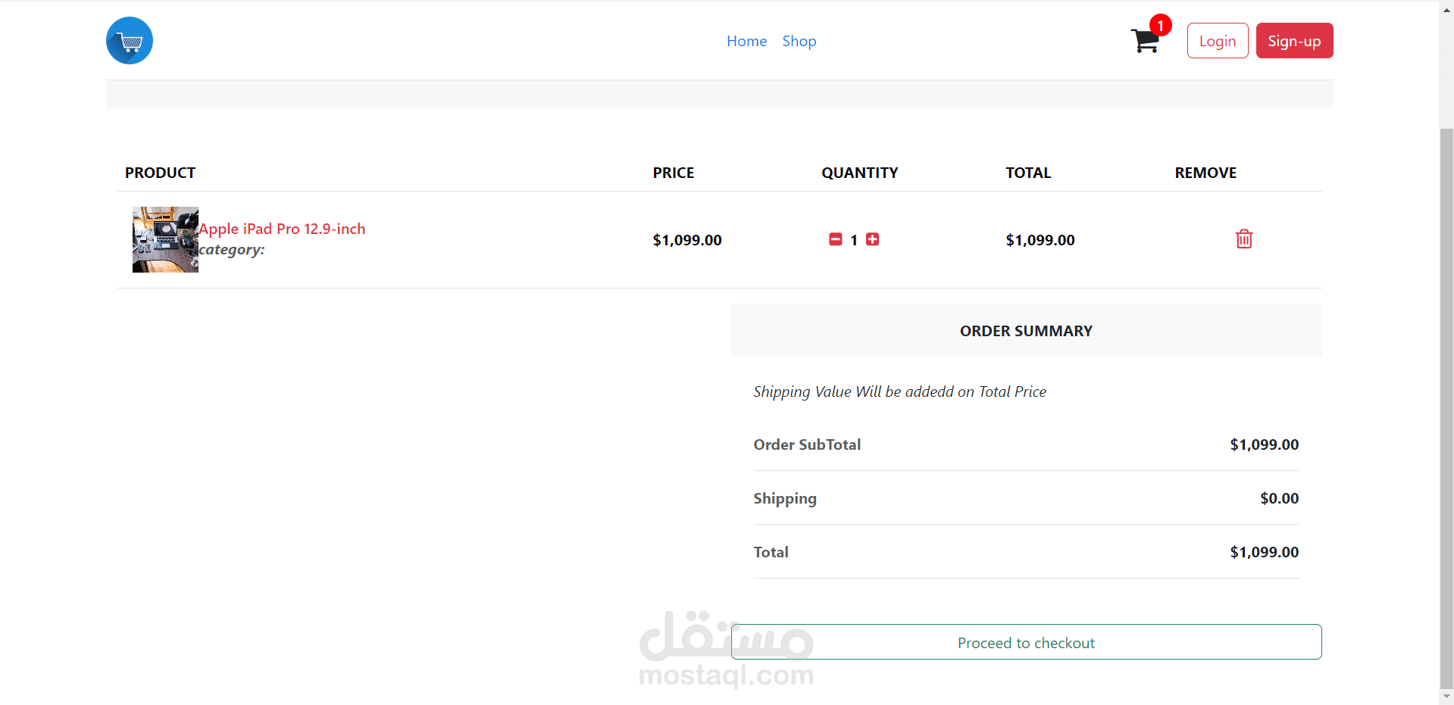
Task: Click the quantity value 1
Action: tap(854, 240)
